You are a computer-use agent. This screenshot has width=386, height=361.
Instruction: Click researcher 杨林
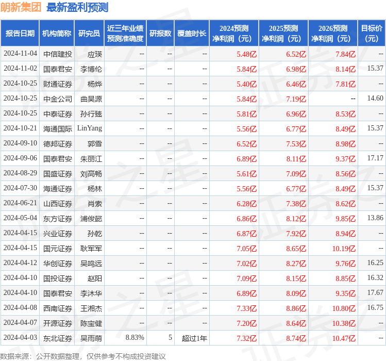[x=95, y=189]
